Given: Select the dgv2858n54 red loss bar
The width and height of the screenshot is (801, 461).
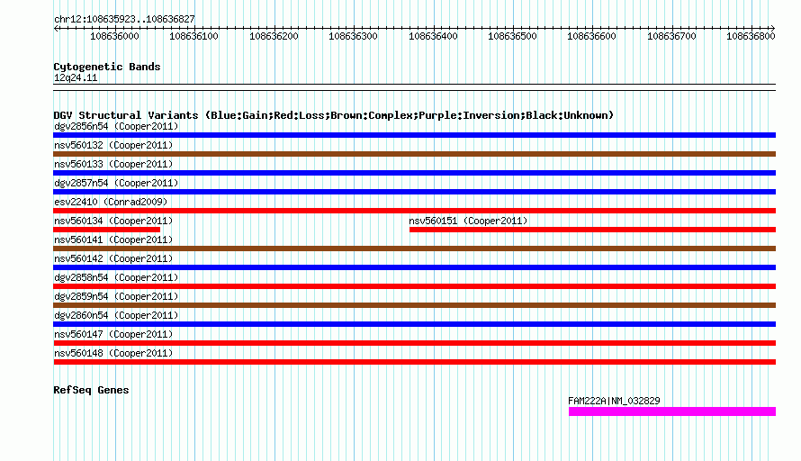Looking at the screenshot, I should pyautogui.click(x=414, y=286).
